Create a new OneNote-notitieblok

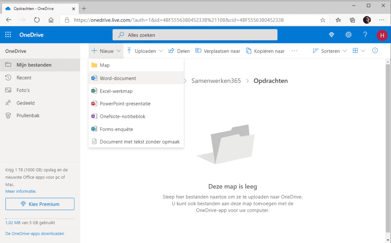point(136,117)
